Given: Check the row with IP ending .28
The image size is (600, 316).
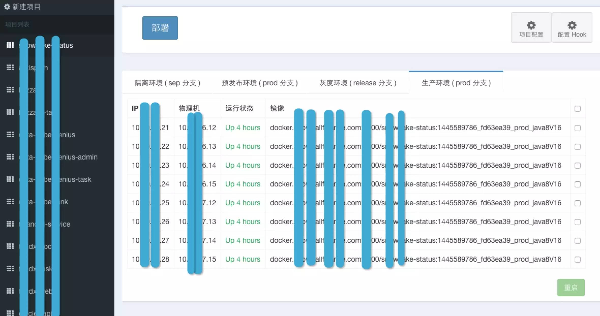Looking at the screenshot, I should click(x=578, y=259).
